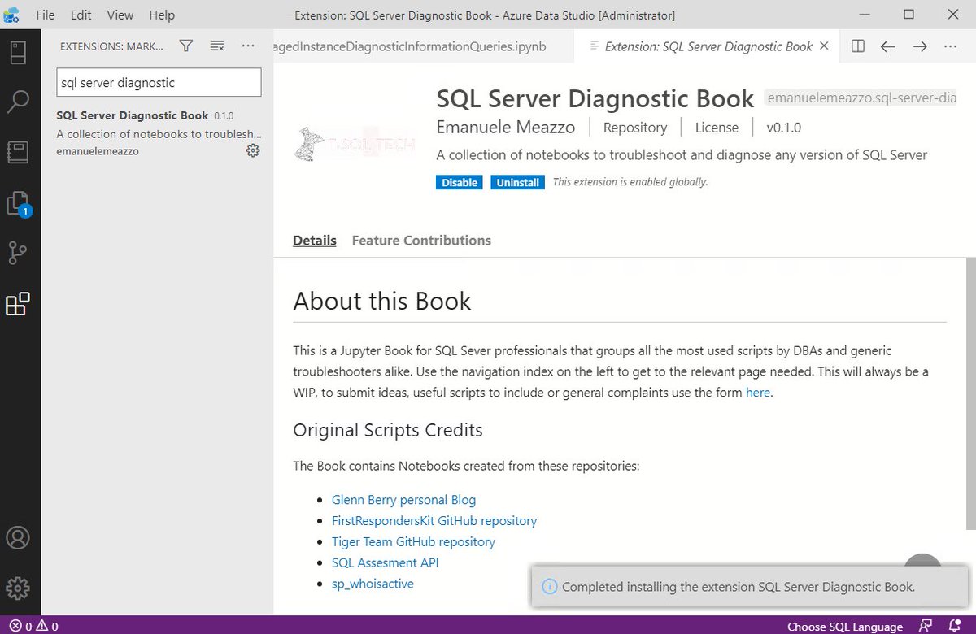This screenshot has height=634, width=976.
Task: Click the Extensions: Marketplace panel title
Action: pyautogui.click(x=111, y=46)
